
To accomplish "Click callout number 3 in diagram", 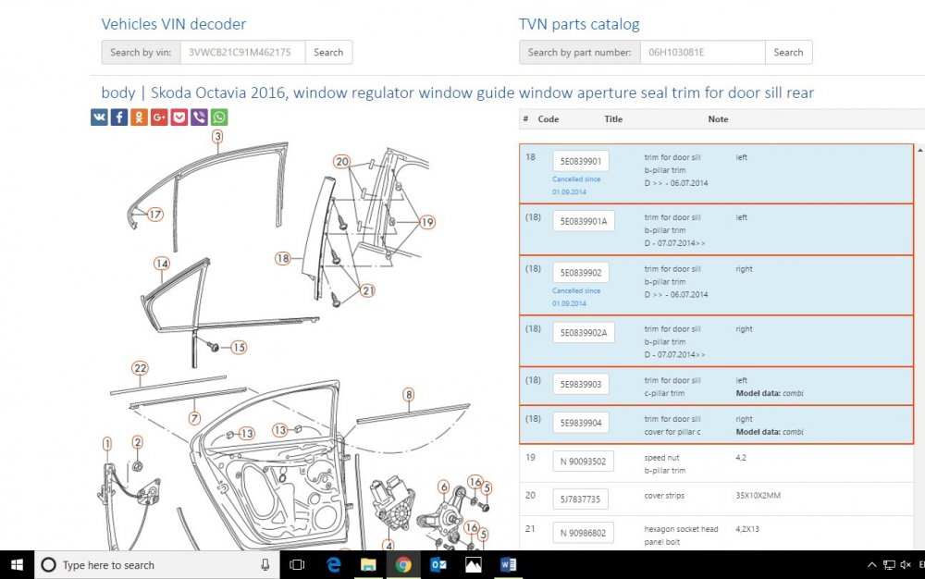I will 217,137.
